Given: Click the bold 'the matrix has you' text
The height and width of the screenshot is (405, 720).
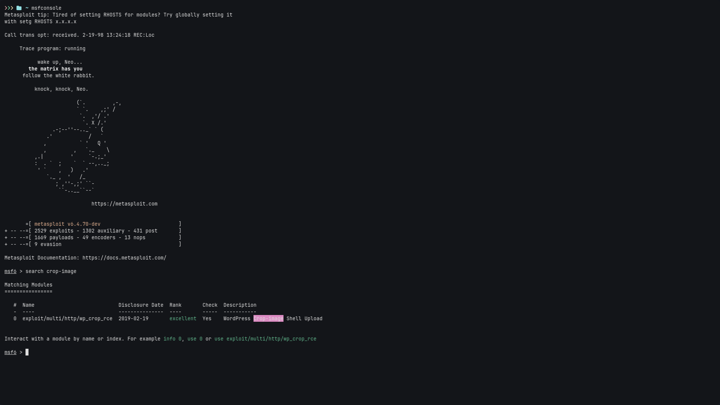Looking at the screenshot, I should coord(55,69).
